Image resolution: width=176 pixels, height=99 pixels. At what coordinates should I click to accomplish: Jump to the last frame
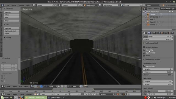(x=98, y=94)
